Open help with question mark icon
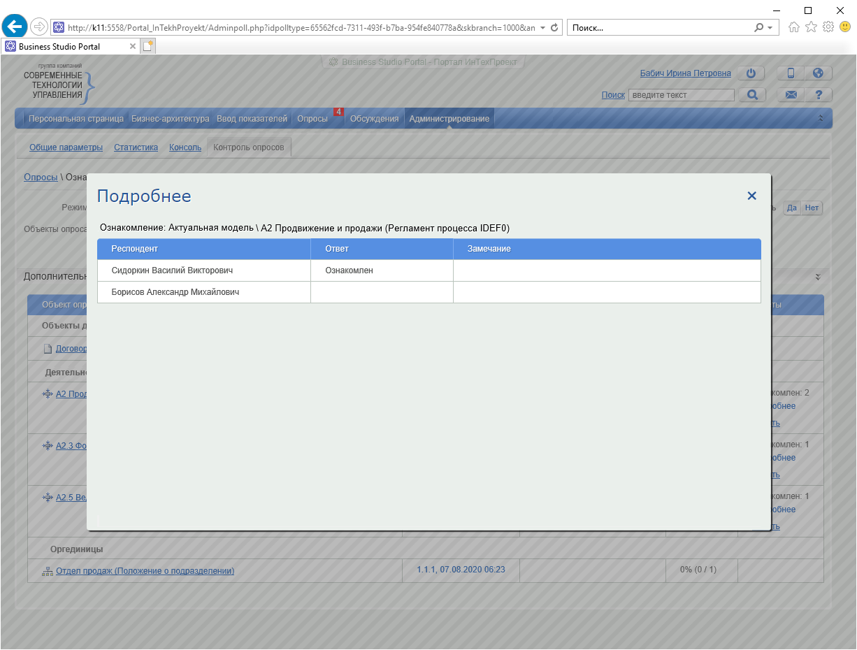The height and width of the screenshot is (650, 857). point(818,95)
